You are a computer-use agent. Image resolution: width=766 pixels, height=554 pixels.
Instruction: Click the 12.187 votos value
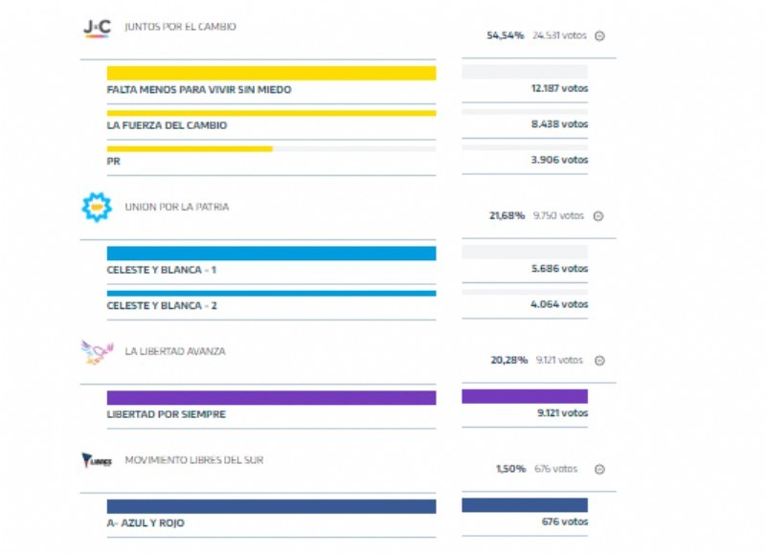point(559,88)
